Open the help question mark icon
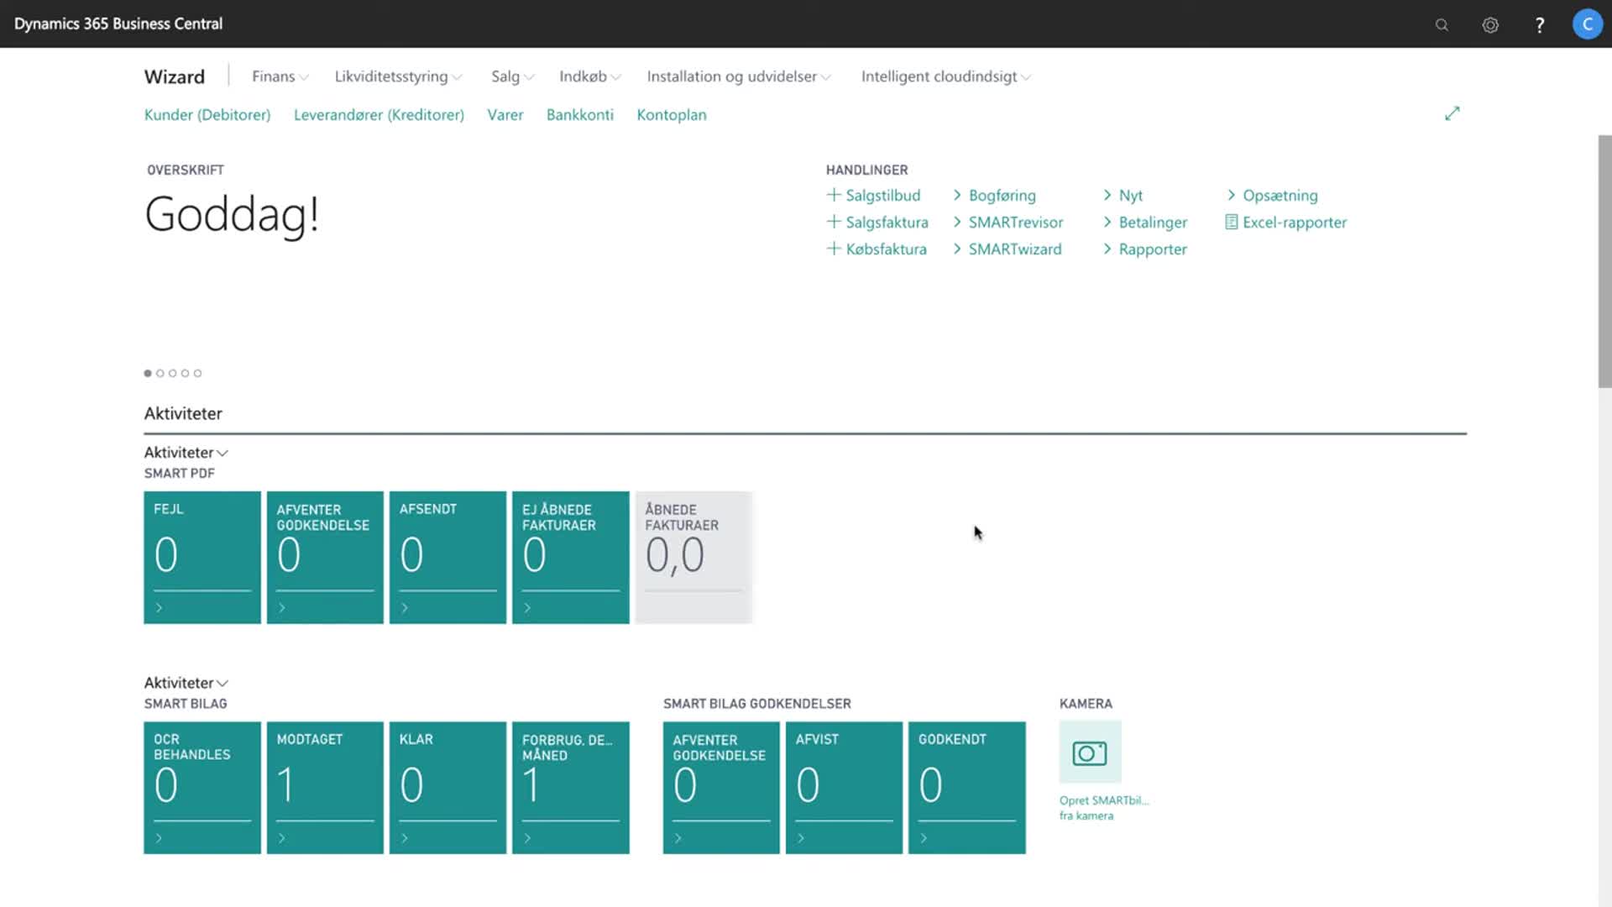 pyautogui.click(x=1540, y=24)
